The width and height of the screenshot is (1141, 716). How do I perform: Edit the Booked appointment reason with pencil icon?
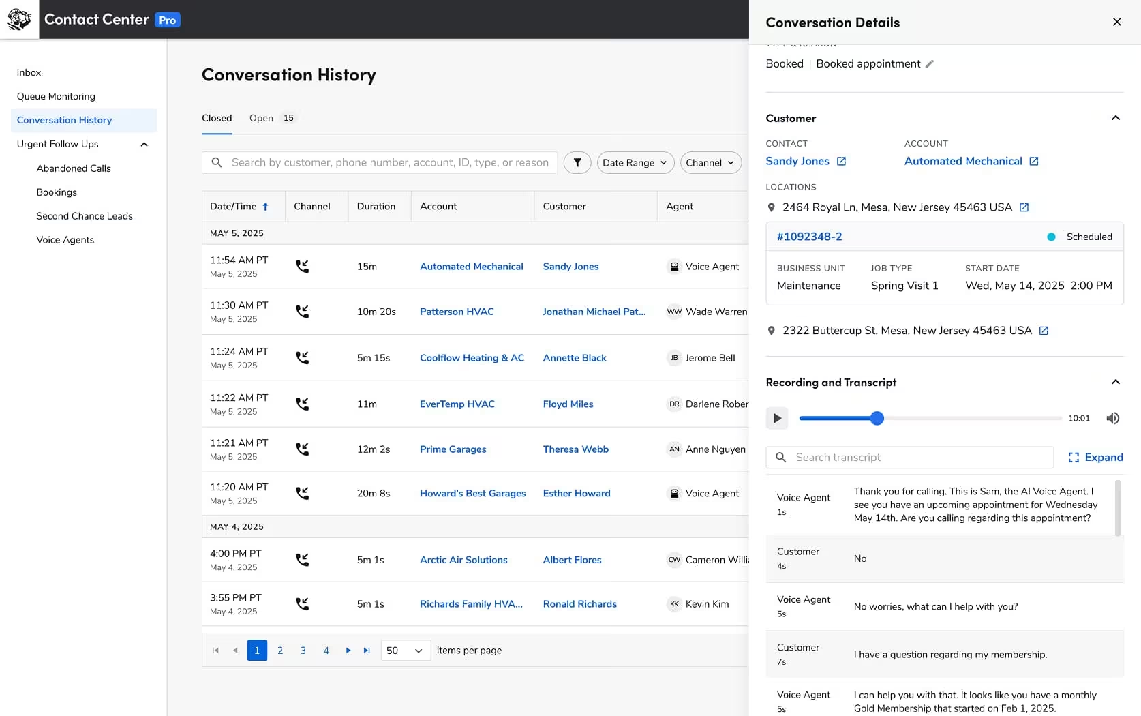pos(930,63)
